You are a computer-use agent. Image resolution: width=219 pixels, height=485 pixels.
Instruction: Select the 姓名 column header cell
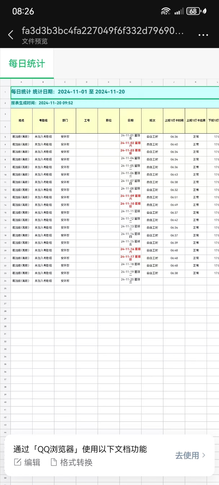pos(22,121)
